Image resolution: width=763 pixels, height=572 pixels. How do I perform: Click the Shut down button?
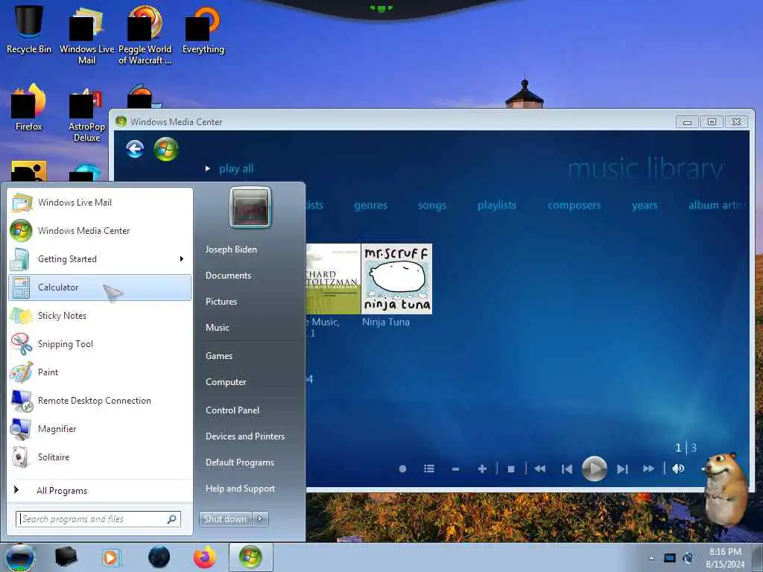tap(225, 519)
